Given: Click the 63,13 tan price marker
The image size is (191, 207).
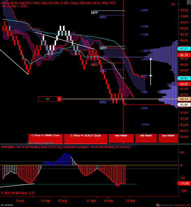Looking at the screenshot, I should pyautogui.click(x=184, y=99).
